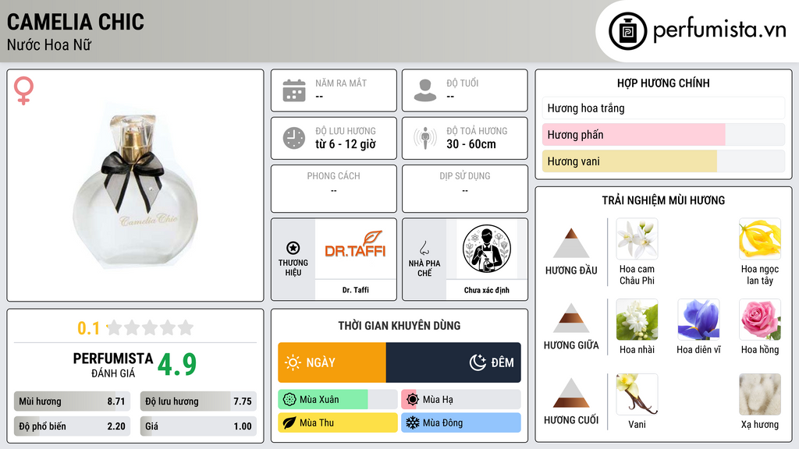Viewport: 799px width, 449px height.
Task: Click the Chưa xác định perfumer label
Action: point(487,290)
